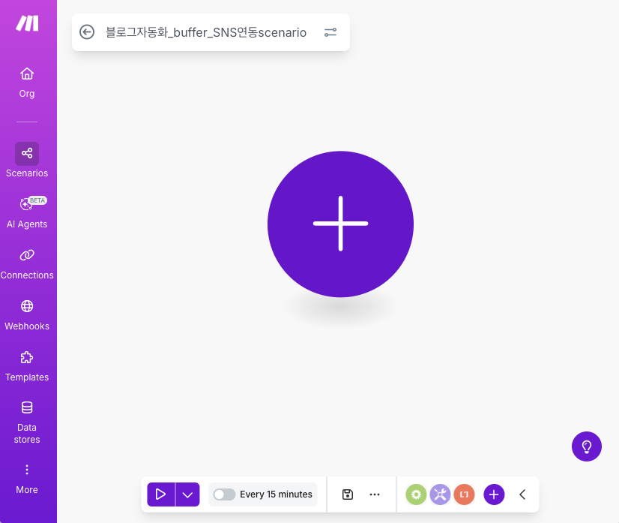Browse the Templates section

tap(27, 365)
